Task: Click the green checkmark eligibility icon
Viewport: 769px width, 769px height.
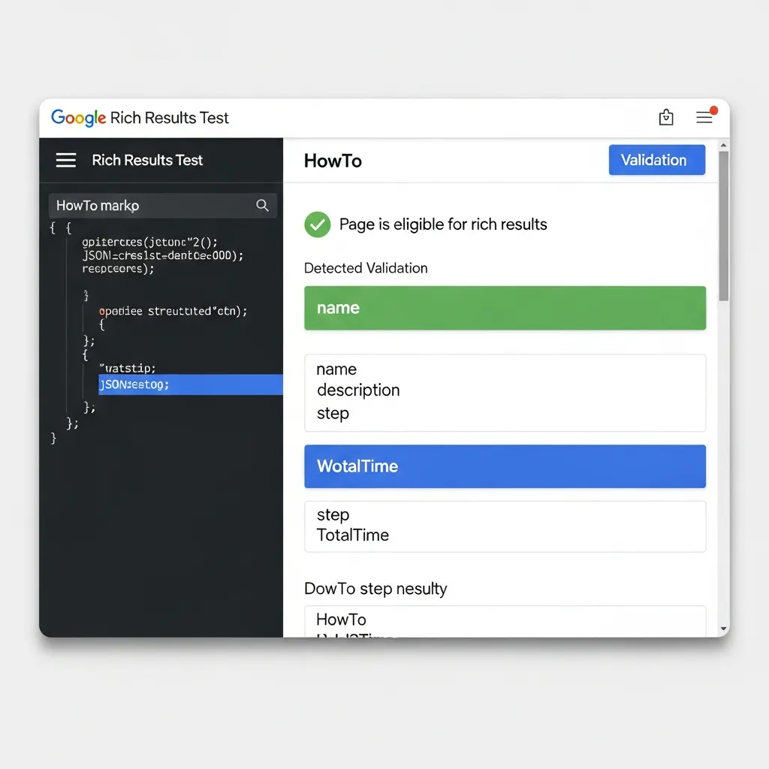Action: (318, 224)
